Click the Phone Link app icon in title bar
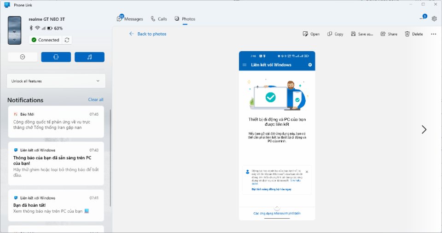Viewport: 442px width, 233px height. [x=7, y=5]
